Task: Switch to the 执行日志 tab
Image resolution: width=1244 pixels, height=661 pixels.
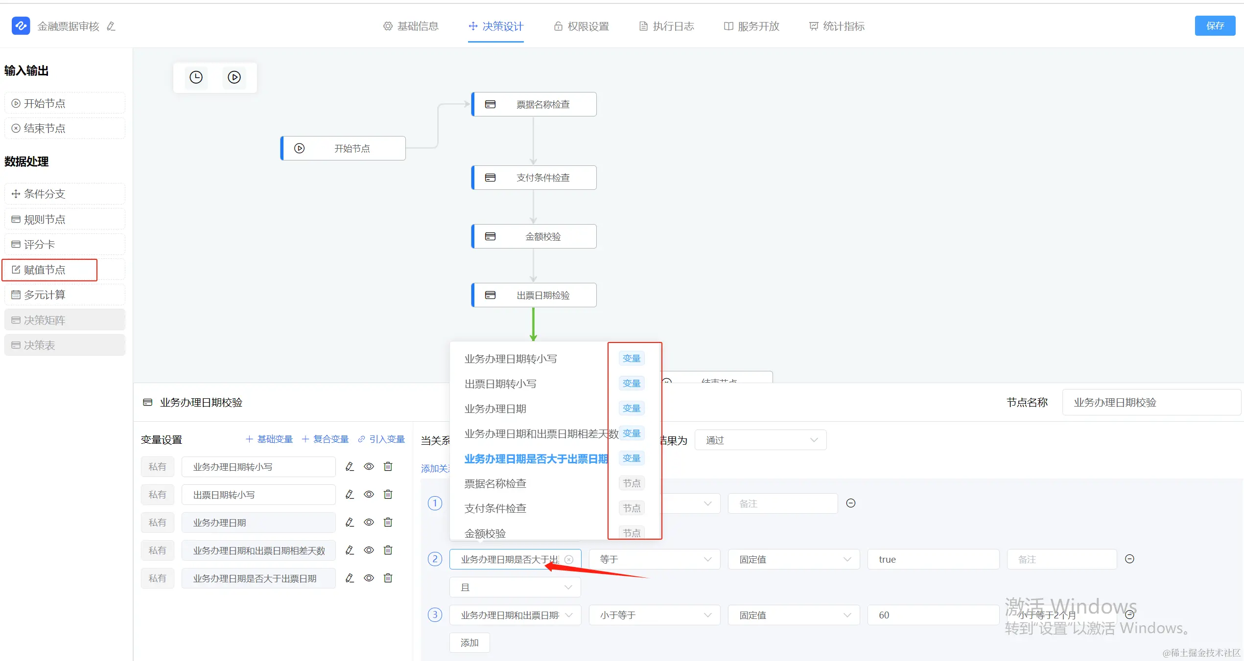Action: click(667, 26)
